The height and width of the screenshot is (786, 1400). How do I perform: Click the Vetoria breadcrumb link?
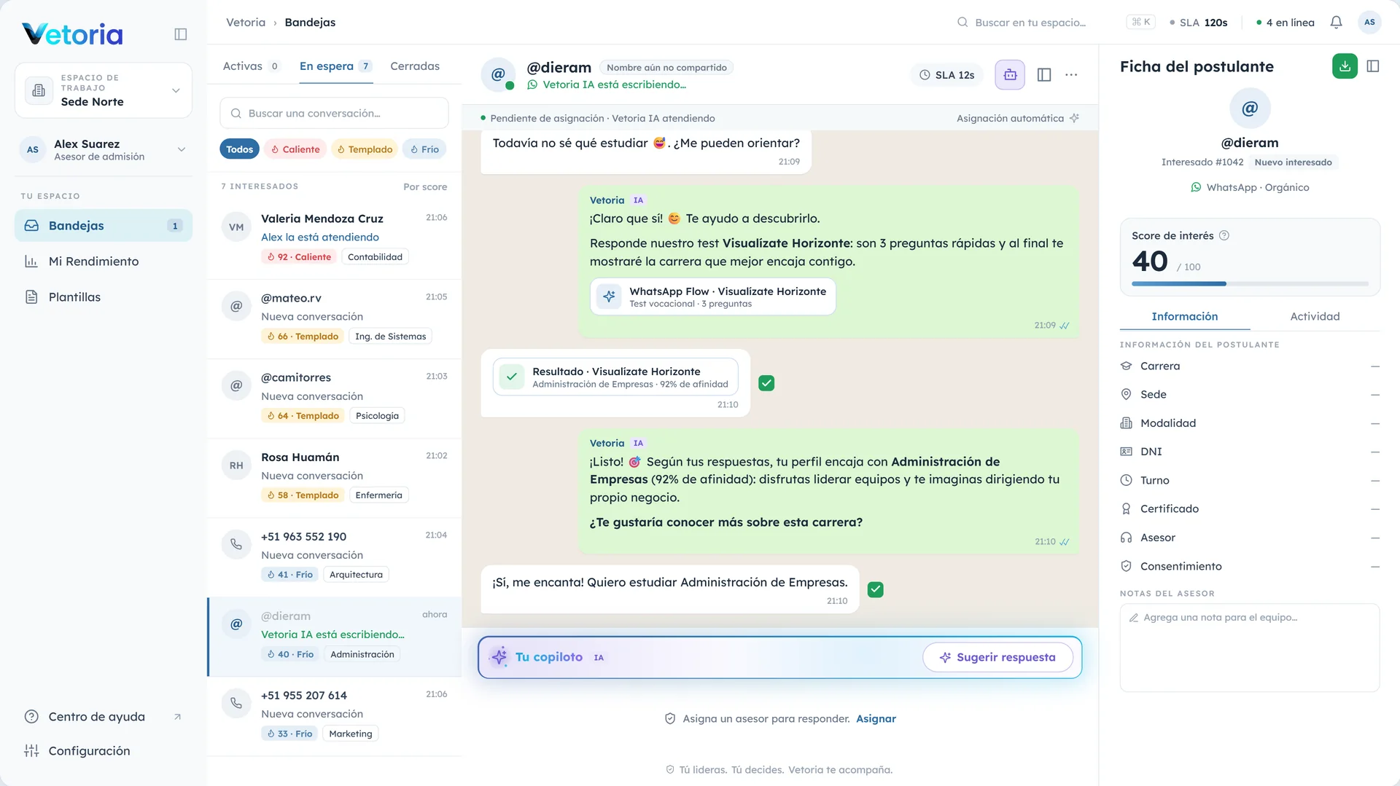click(246, 23)
